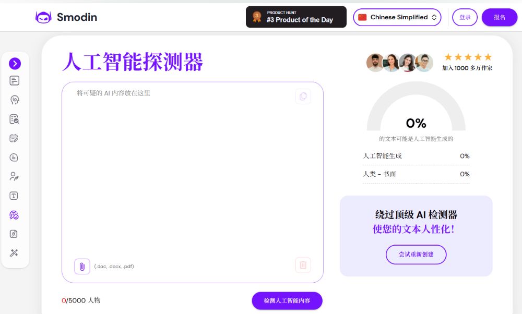
Task: Click the Smodin logo to go home
Action: [x=66, y=17]
